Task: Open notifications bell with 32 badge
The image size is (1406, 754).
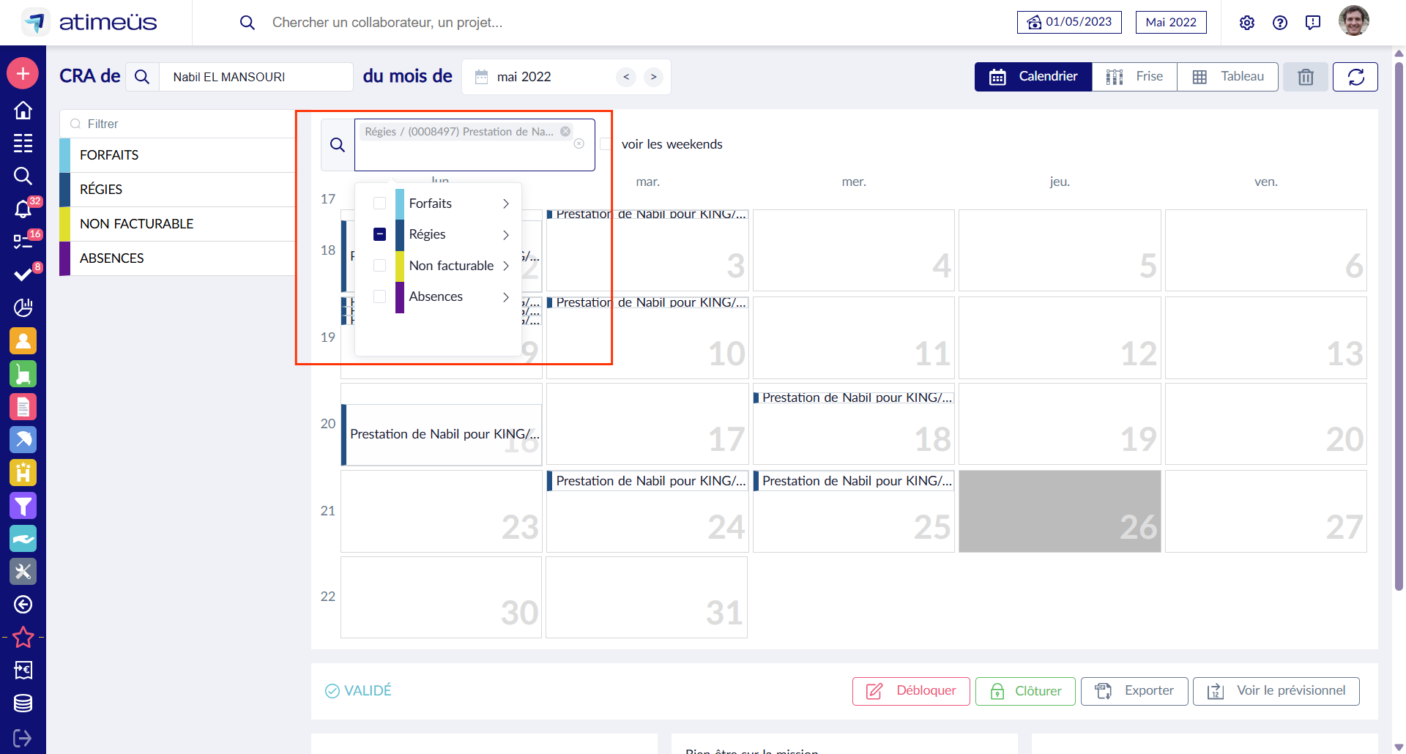Action: coord(23,209)
